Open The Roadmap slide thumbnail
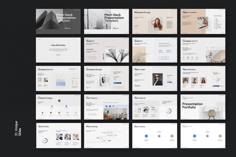 coord(106,136)
